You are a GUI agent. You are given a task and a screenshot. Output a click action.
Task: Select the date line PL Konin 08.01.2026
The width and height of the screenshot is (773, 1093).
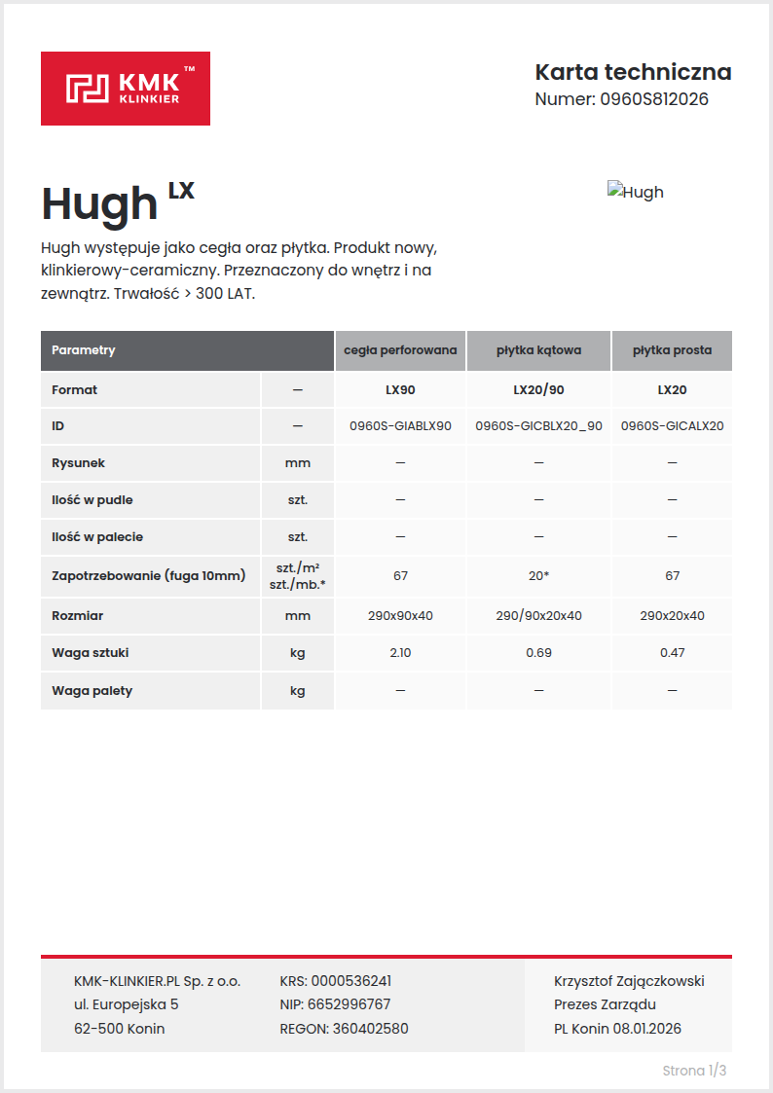click(617, 1029)
